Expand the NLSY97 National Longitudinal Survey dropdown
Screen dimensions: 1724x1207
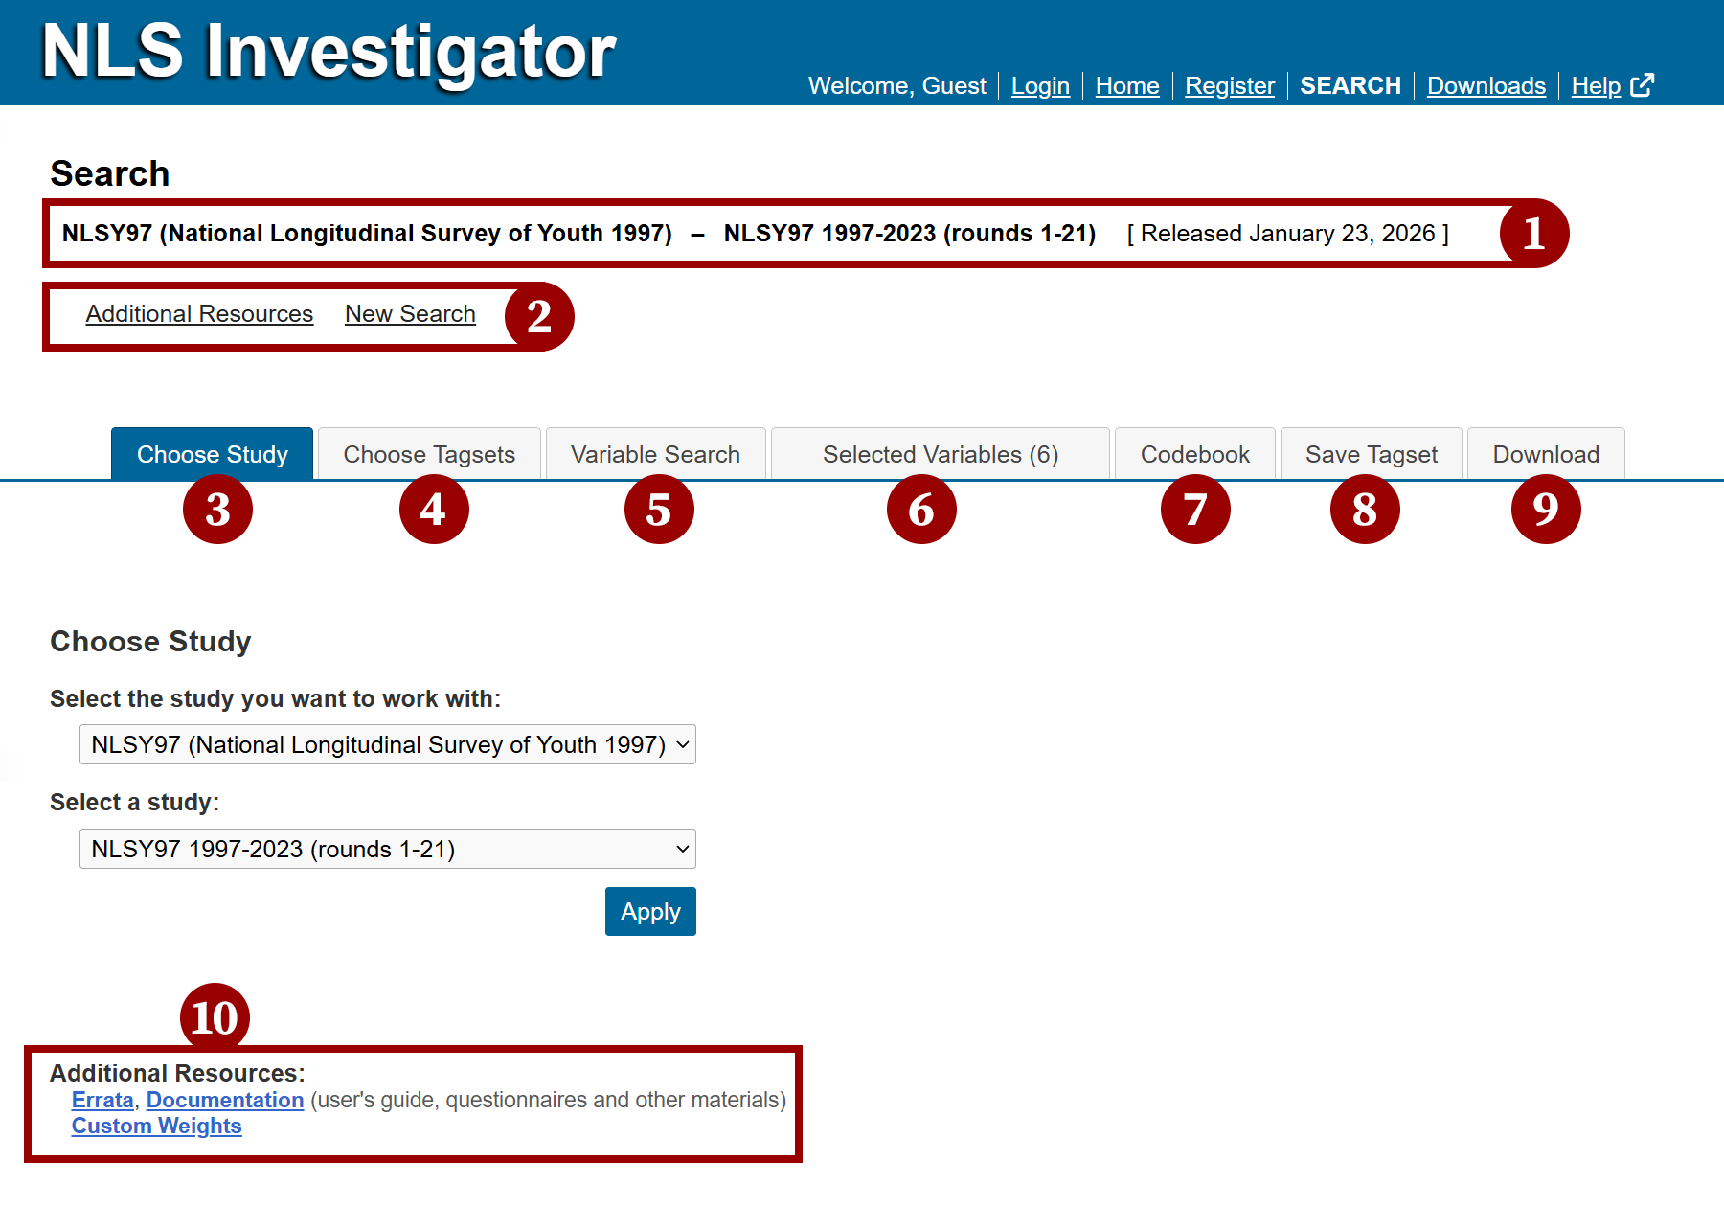click(x=388, y=744)
